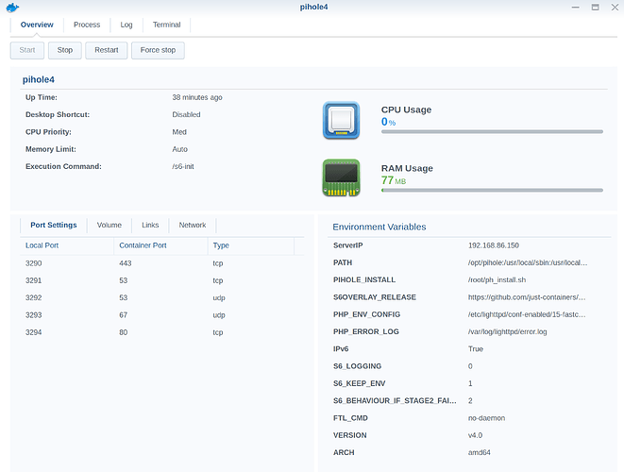This screenshot has height=472, width=624.
Task: Switch to the Process tab
Action: coord(87,25)
